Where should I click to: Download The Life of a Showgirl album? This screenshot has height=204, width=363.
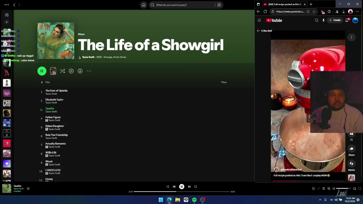pyautogui.click(x=80, y=71)
